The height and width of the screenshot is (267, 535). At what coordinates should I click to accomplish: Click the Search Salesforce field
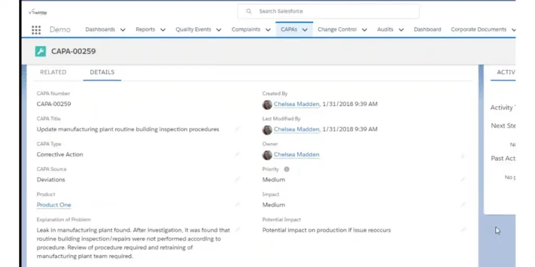tap(328, 11)
